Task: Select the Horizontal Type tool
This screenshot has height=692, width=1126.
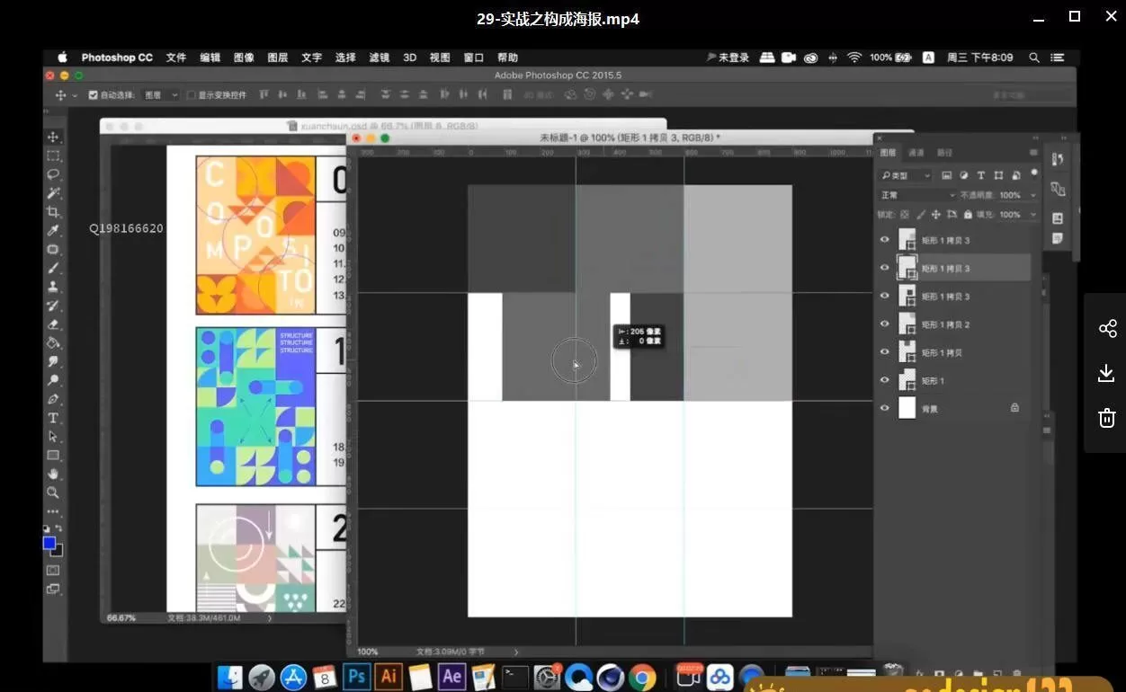Action: (53, 418)
